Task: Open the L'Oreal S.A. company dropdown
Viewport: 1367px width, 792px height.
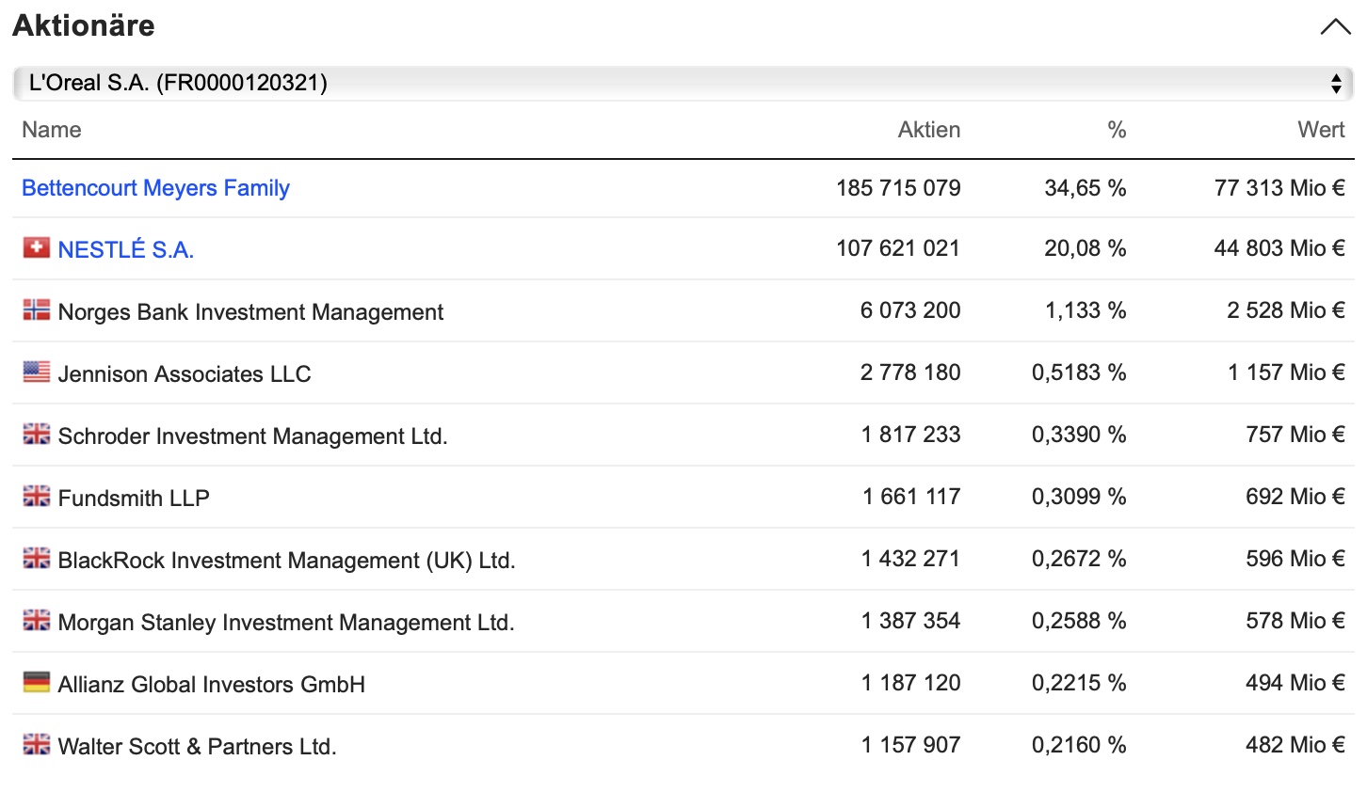Action: (x=659, y=83)
